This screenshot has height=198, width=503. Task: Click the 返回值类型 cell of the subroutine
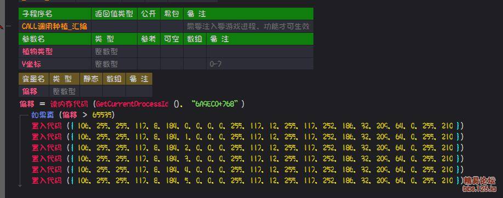coord(114,26)
